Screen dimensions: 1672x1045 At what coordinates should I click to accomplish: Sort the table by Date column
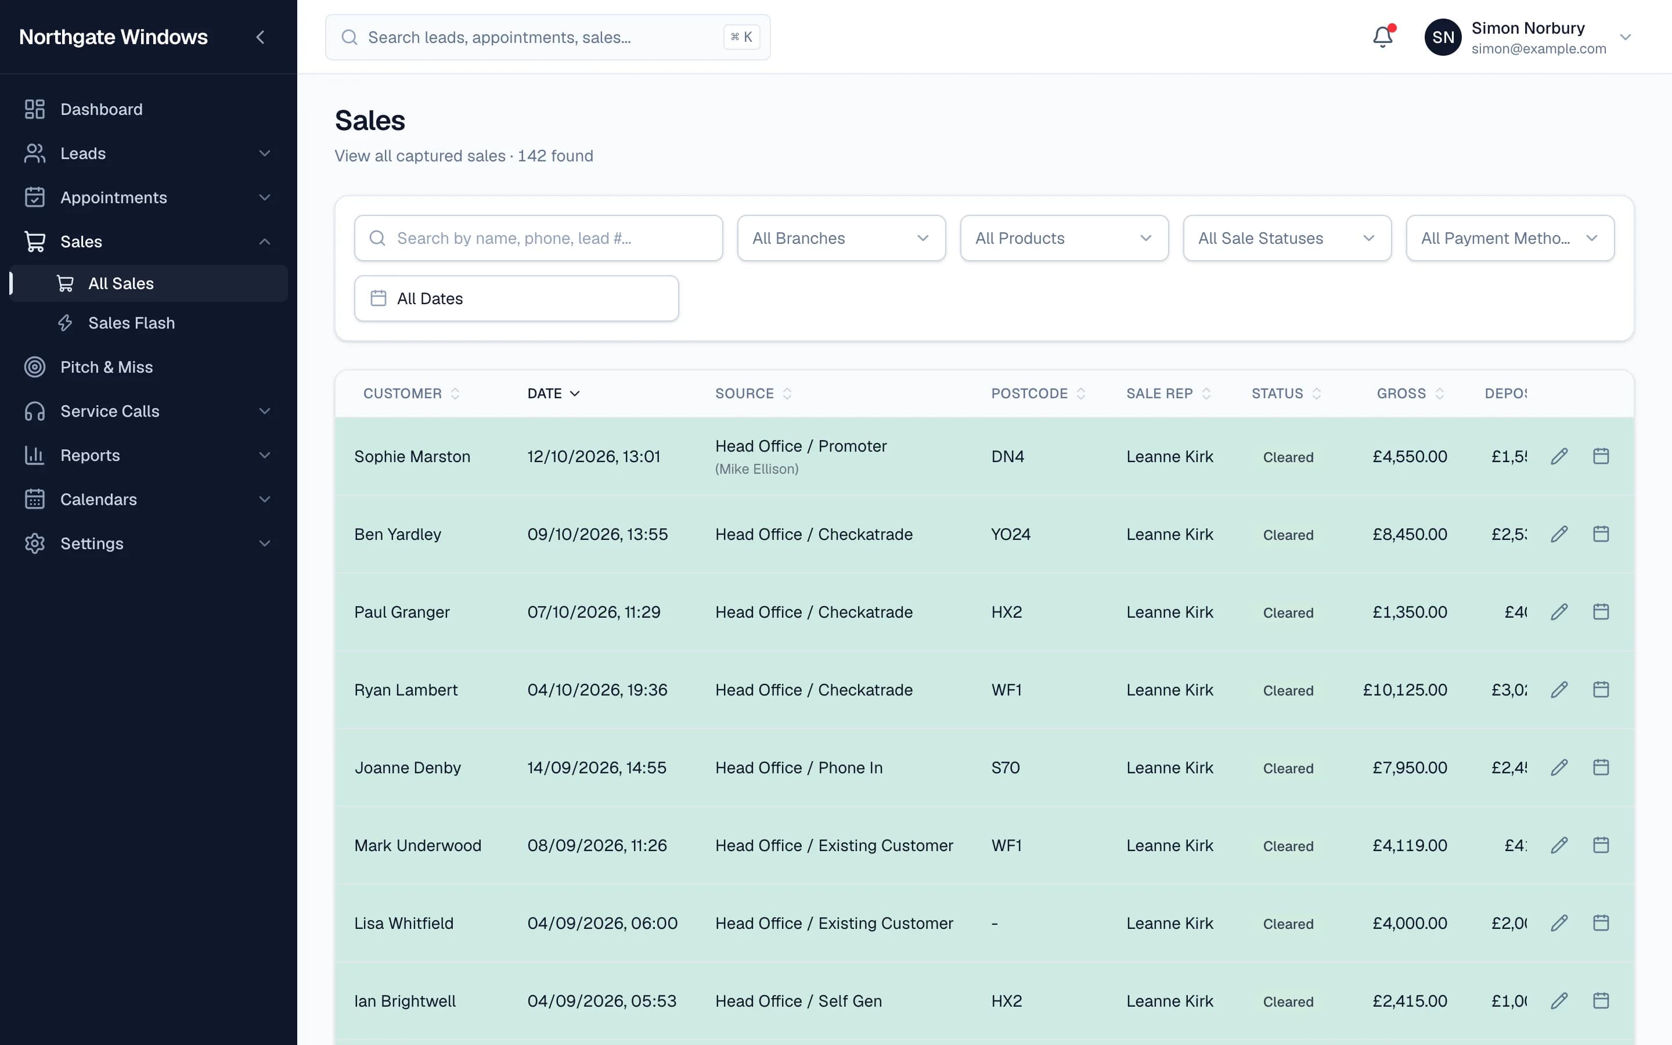pyautogui.click(x=553, y=393)
